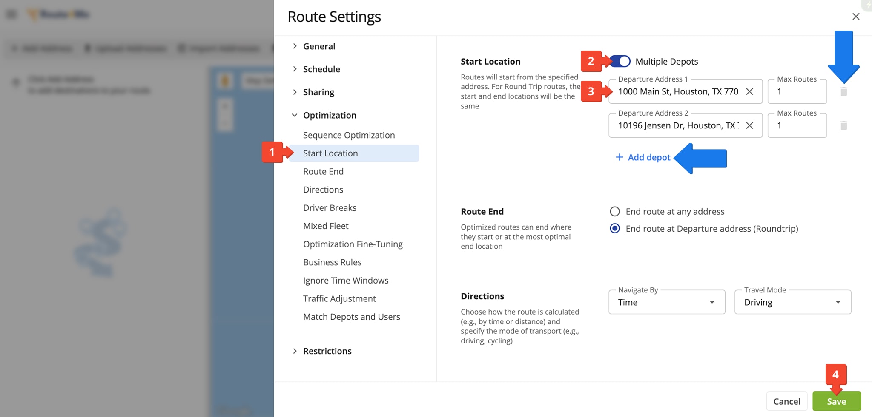872x417 pixels.
Task: Clear the 1000 Main St departure address
Action: pyautogui.click(x=750, y=91)
